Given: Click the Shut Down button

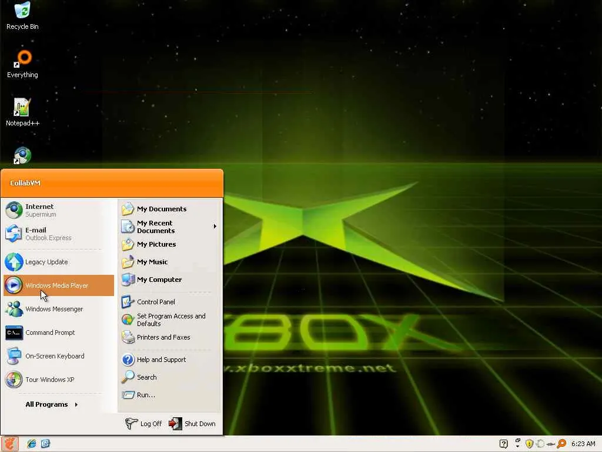Looking at the screenshot, I should coord(192,424).
